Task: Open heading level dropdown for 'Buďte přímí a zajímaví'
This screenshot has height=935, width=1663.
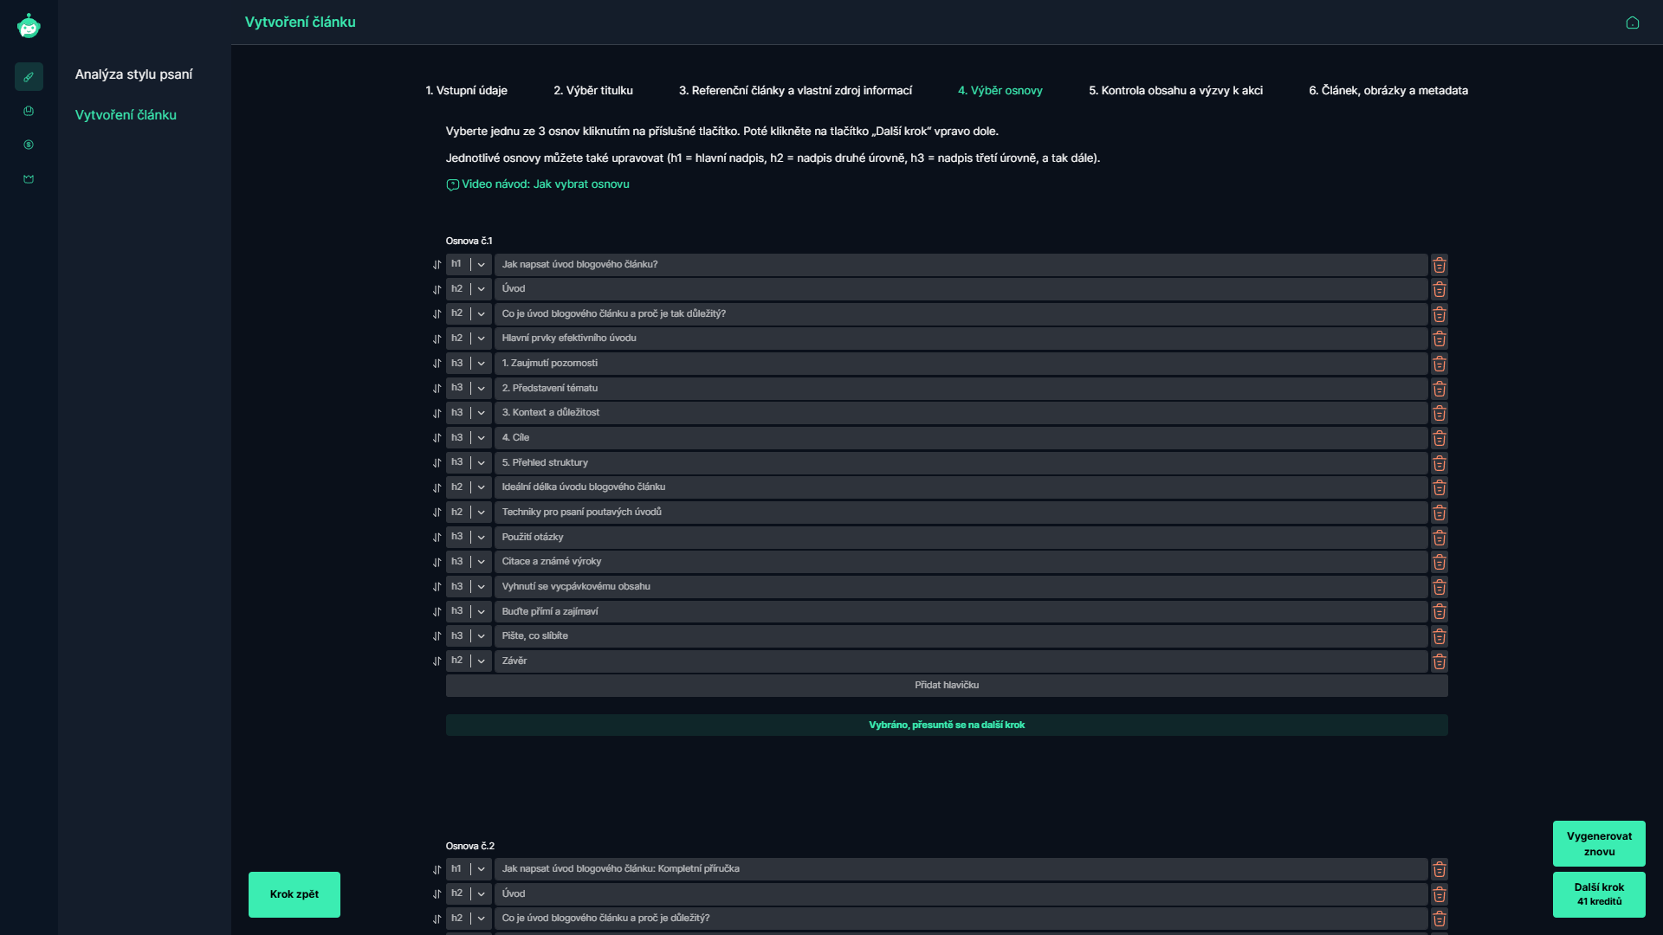Action: pos(469,611)
